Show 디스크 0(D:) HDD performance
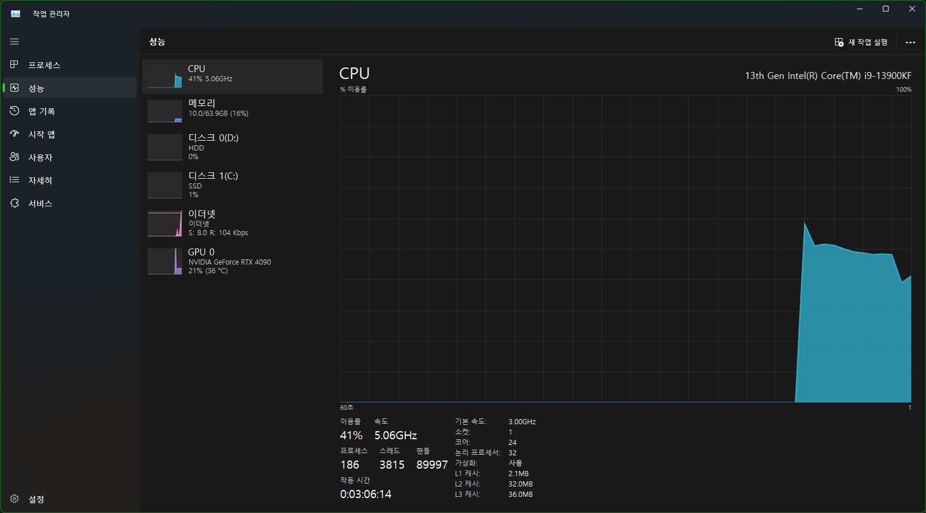Image resolution: width=926 pixels, height=513 pixels. click(x=232, y=147)
